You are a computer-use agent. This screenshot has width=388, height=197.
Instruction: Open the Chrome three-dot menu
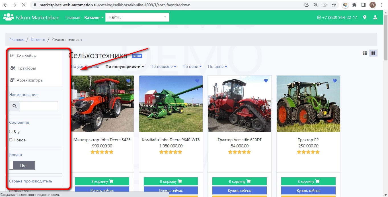pos(381,5)
